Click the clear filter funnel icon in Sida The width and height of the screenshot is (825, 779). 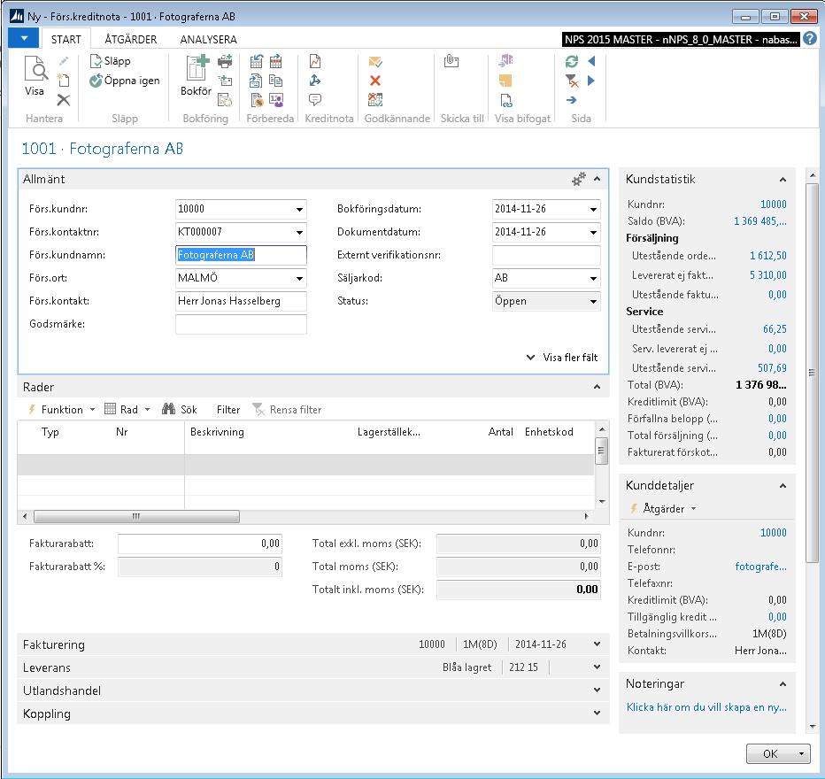(572, 81)
